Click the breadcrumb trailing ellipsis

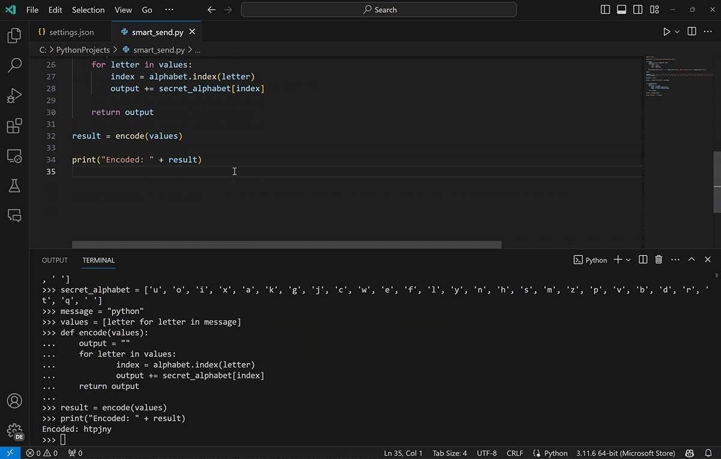198,50
